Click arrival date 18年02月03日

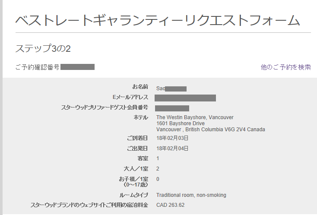[172, 138]
